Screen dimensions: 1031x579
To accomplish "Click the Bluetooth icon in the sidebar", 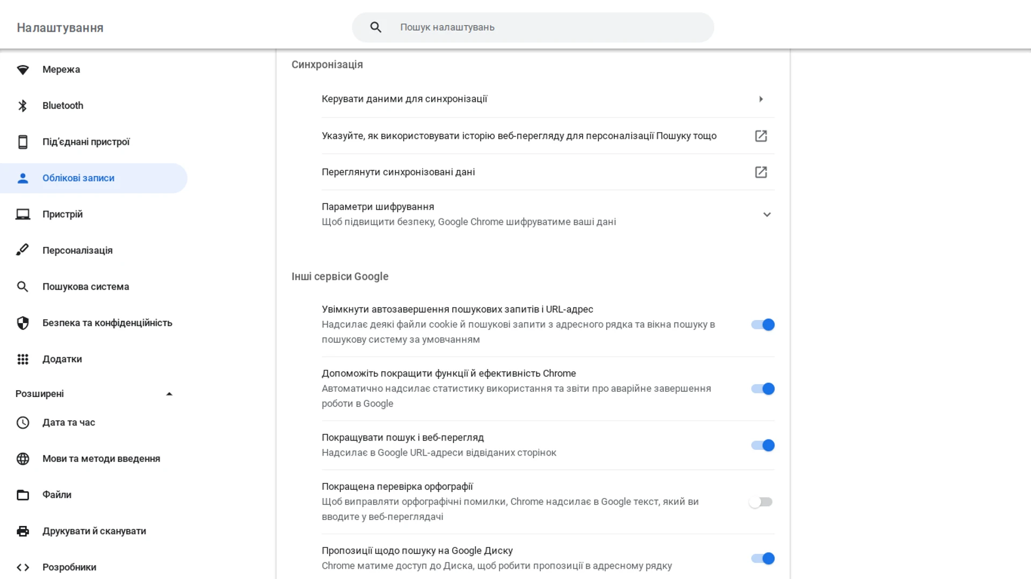I will [23, 106].
